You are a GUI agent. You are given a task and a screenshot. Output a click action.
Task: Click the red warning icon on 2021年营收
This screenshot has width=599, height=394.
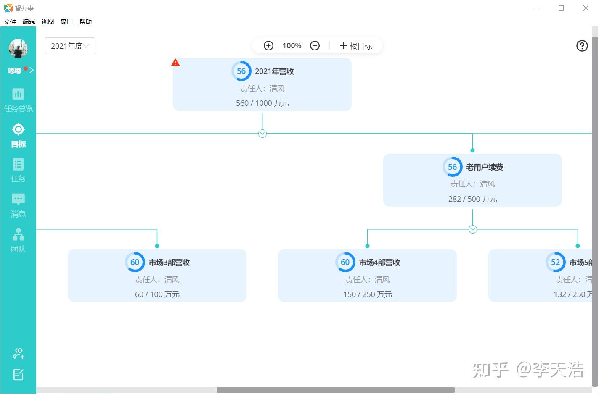pyautogui.click(x=175, y=63)
